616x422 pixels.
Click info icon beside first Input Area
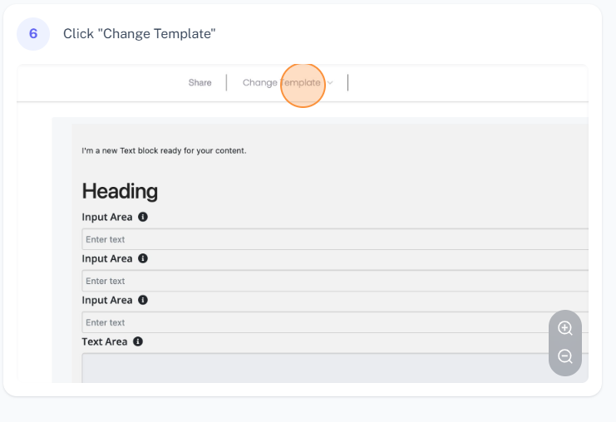(x=143, y=217)
